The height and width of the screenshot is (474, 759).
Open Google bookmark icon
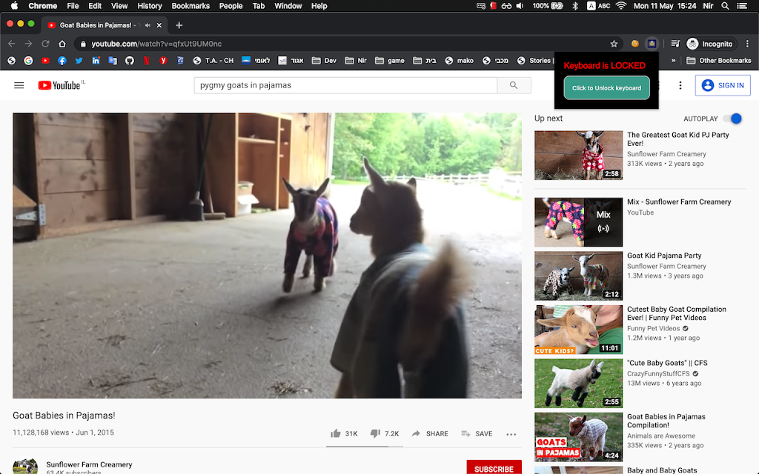(x=29, y=61)
